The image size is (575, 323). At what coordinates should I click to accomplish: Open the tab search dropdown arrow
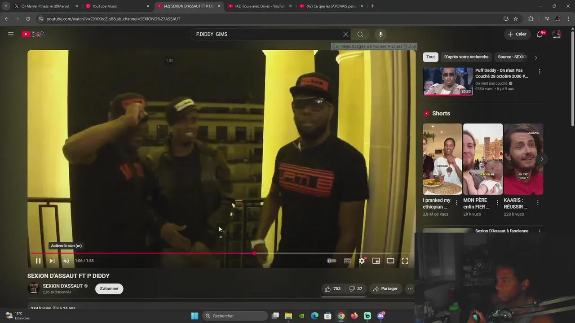coord(6,6)
